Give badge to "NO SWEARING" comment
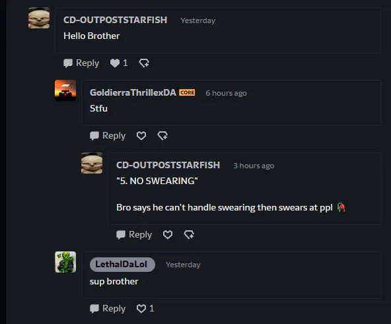 click(189, 234)
